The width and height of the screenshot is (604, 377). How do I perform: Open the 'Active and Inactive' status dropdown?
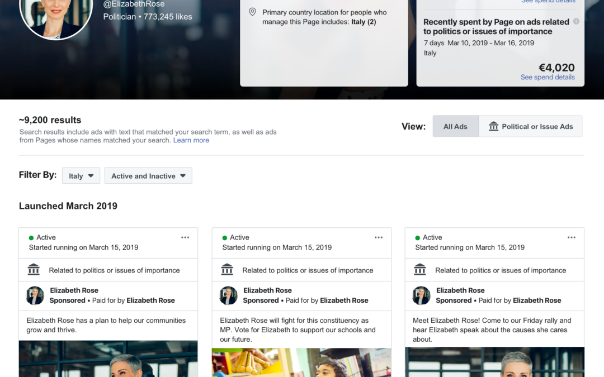coord(148,175)
